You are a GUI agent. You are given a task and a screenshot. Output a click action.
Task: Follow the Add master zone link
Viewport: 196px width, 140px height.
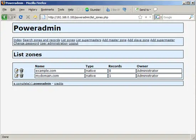tap(114, 40)
